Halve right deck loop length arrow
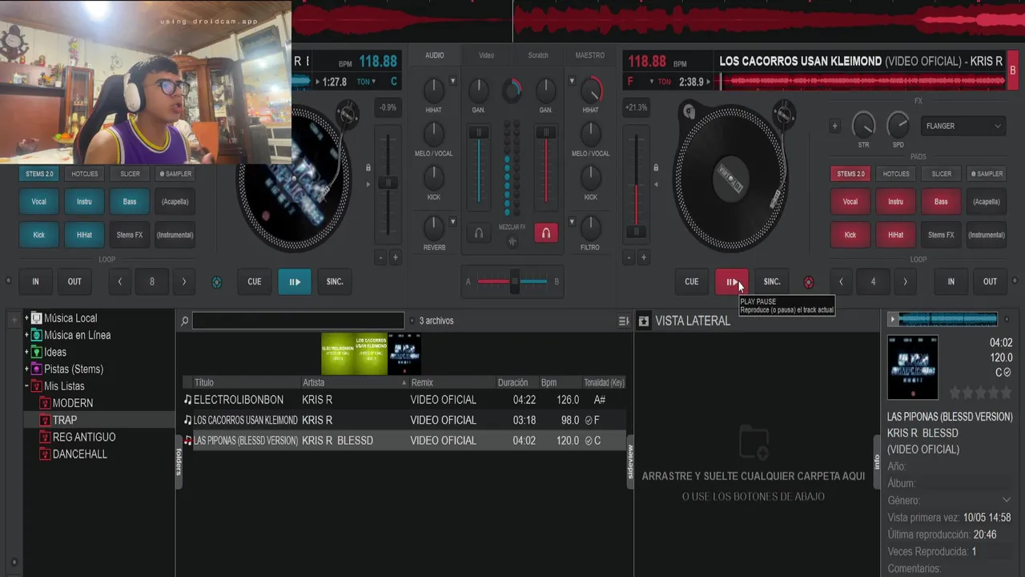The image size is (1025, 577). click(841, 281)
